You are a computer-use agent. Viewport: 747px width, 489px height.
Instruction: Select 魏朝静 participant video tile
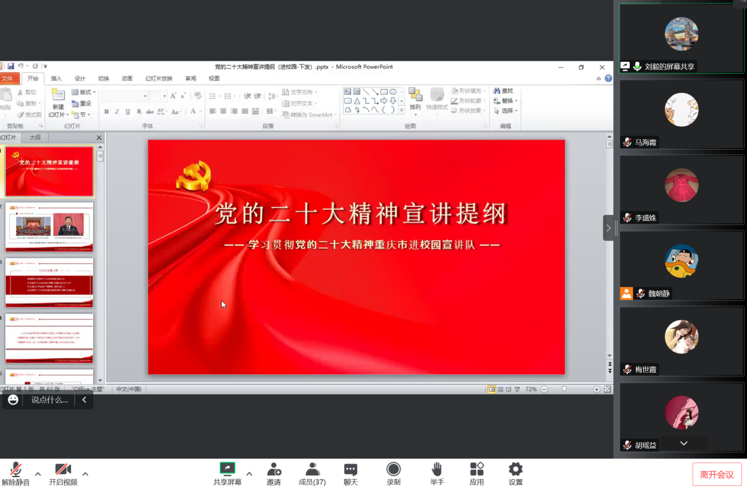[x=682, y=265]
